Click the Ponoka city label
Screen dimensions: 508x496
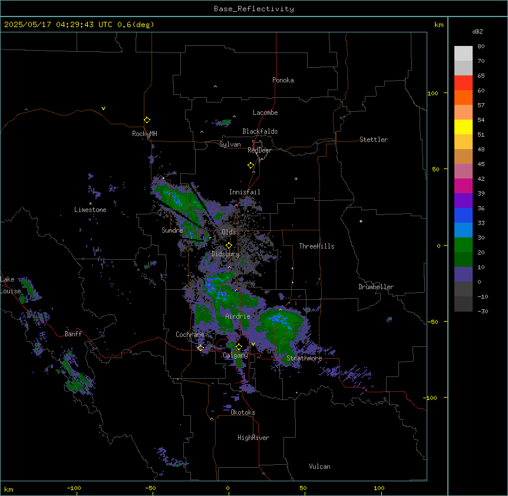pos(283,80)
